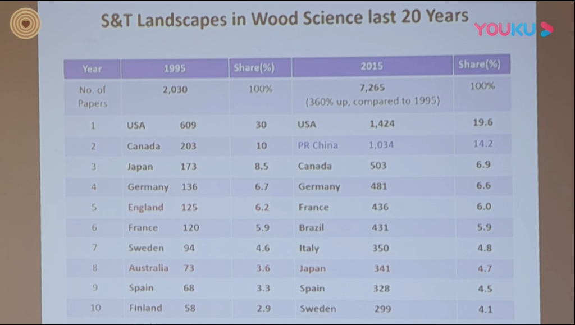The width and height of the screenshot is (575, 325).
Task: Click the "2015" column header
Action: [x=372, y=66]
